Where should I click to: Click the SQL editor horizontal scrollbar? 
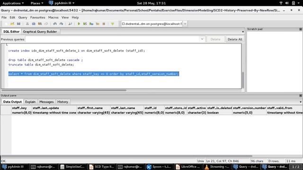coord(64,90)
